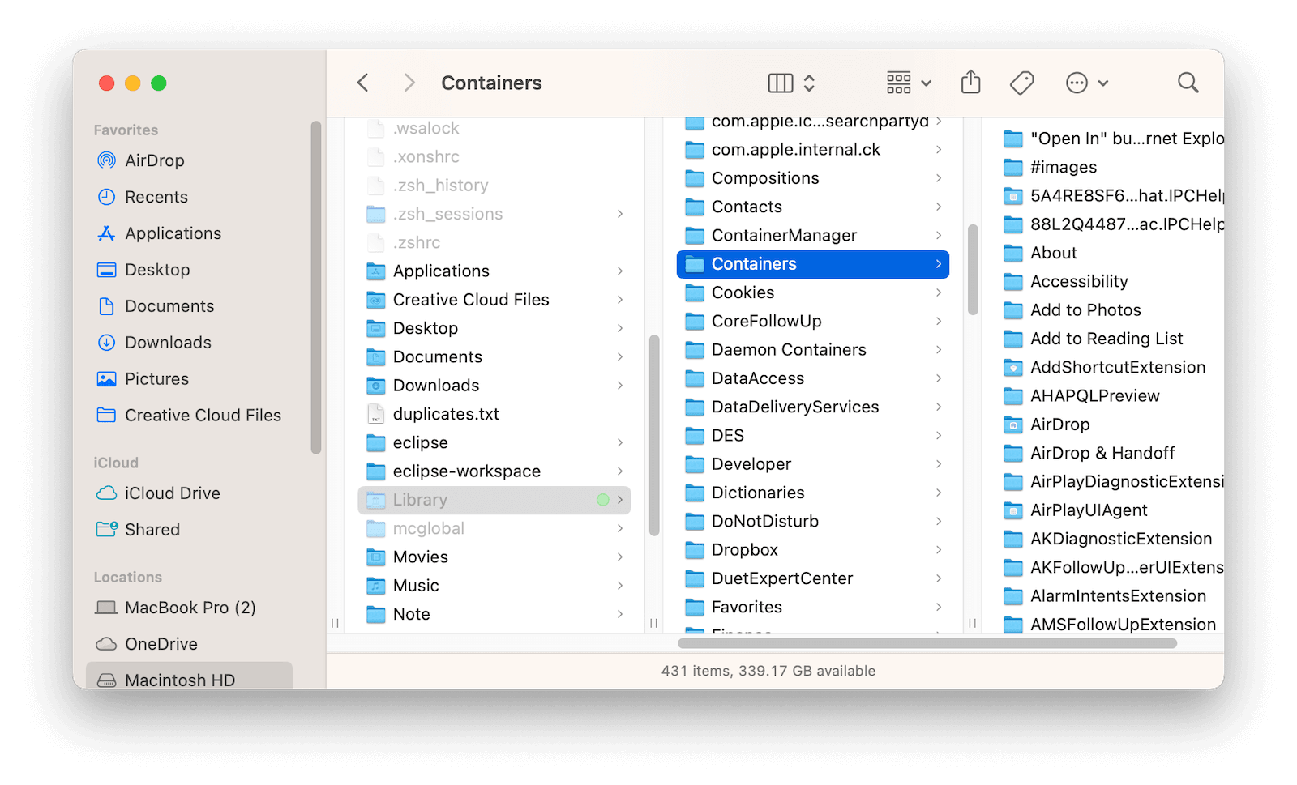
Task: Go back with the left arrow
Action: (x=363, y=83)
